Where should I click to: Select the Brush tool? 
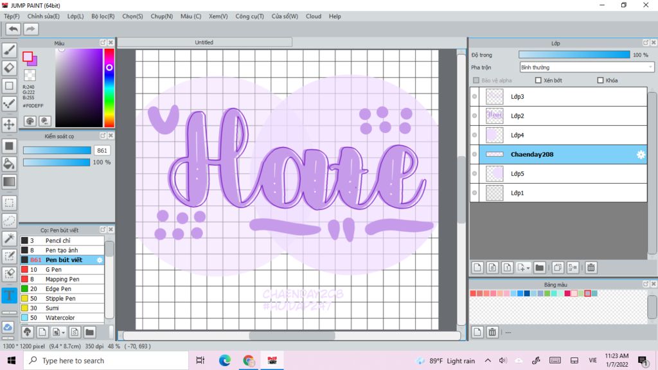(9, 50)
